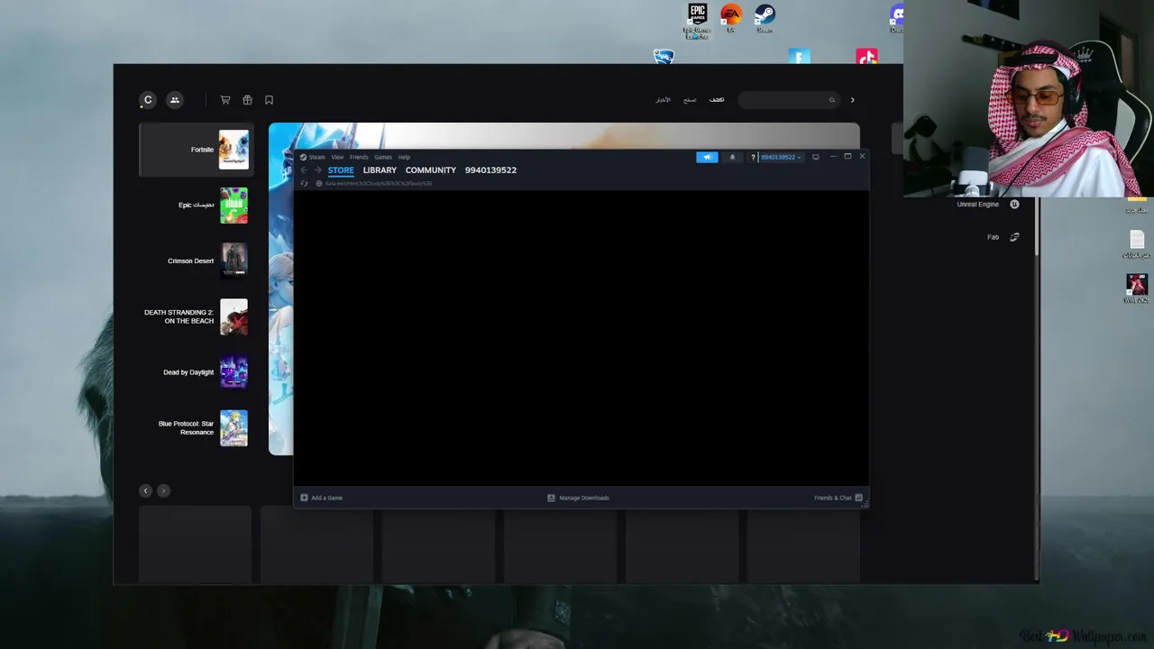Open the Help menu in Steam
The image size is (1154, 649).
click(x=404, y=157)
